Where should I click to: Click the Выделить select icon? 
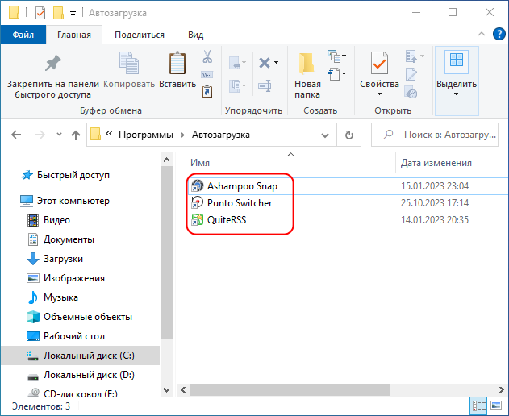pyautogui.click(x=457, y=61)
